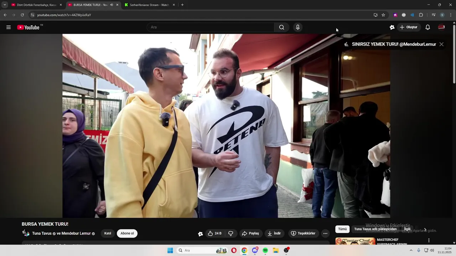This screenshot has width=456, height=256.
Task: Like the video with the thumbs-up button
Action: coord(215,234)
